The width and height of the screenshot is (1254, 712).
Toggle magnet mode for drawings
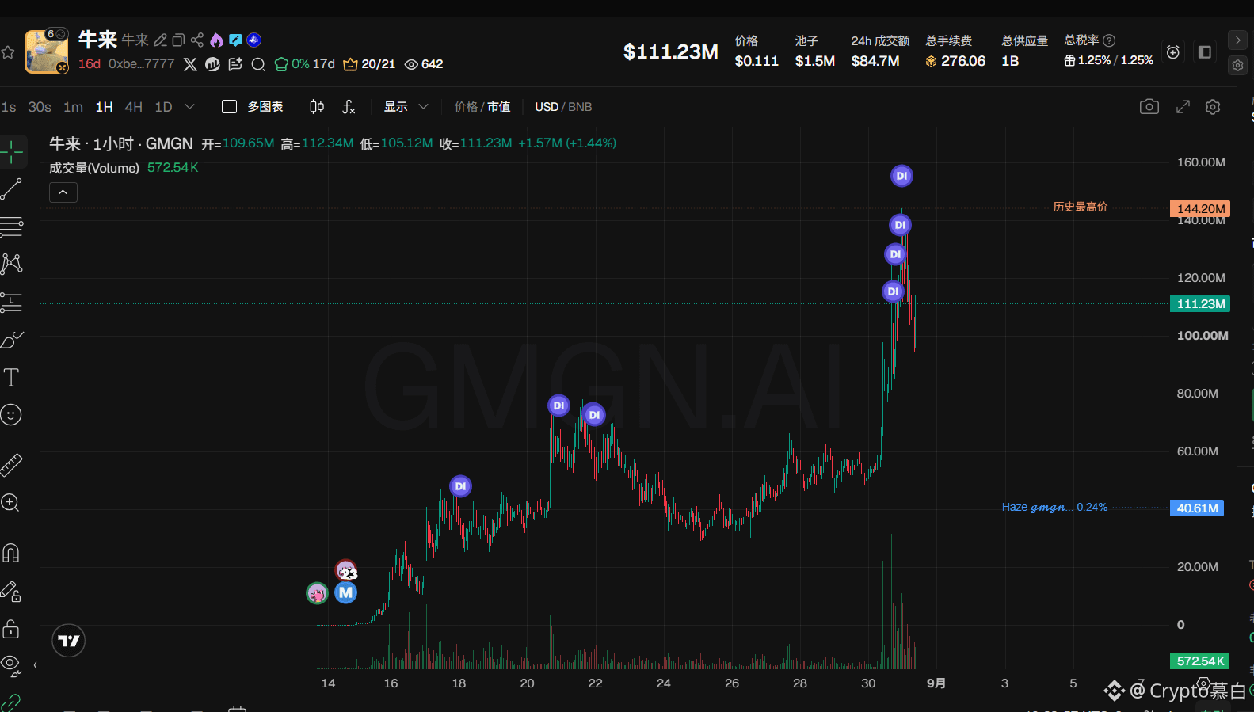click(x=11, y=553)
